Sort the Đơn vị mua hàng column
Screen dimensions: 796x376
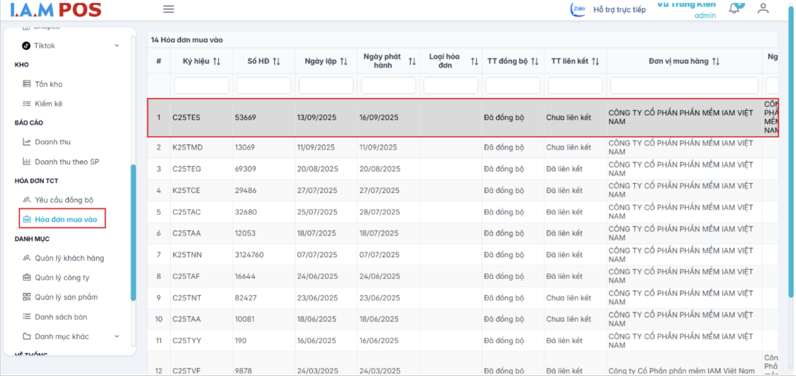[x=716, y=61]
